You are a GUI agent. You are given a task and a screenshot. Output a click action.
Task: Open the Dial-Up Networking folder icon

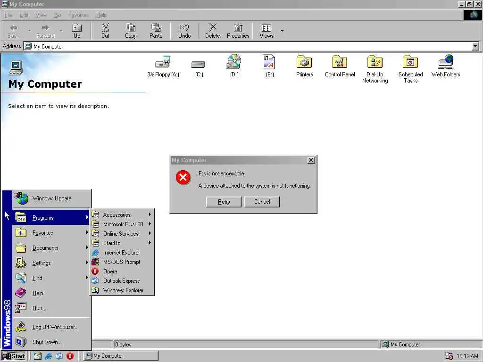pyautogui.click(x=375, y=69)
